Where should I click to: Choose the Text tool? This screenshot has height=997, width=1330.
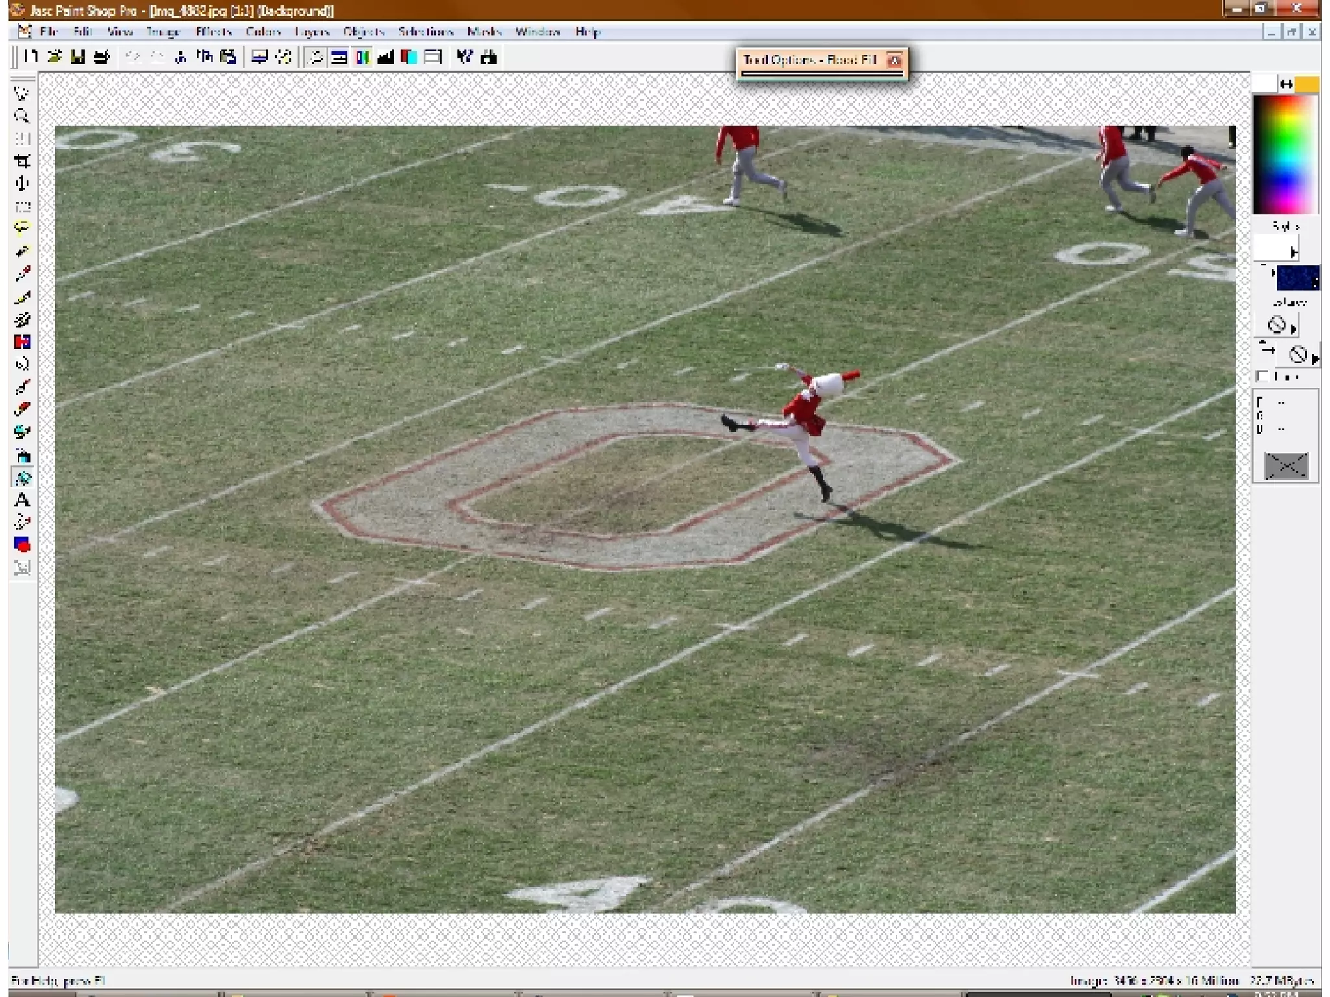(x=22, y=500)
